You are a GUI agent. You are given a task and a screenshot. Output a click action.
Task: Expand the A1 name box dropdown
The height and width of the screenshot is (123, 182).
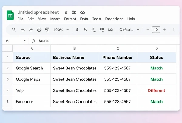click(25, 41)
